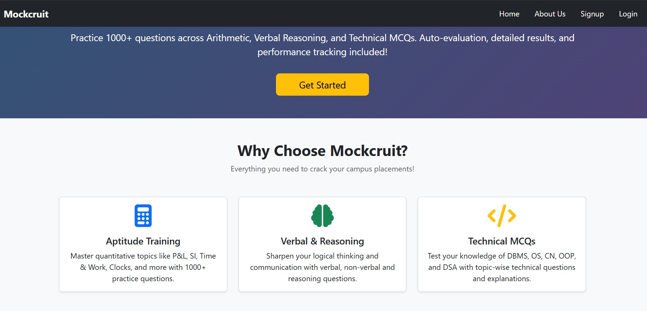
Task: Open the About Us page
Action: 550,14
